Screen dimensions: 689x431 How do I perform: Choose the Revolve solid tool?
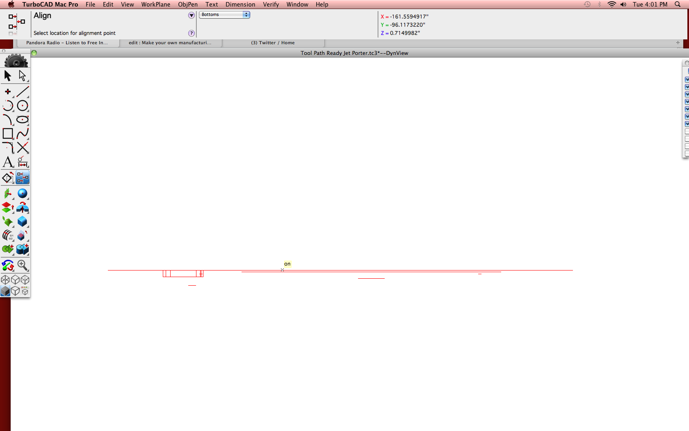(x=23, y=207)
